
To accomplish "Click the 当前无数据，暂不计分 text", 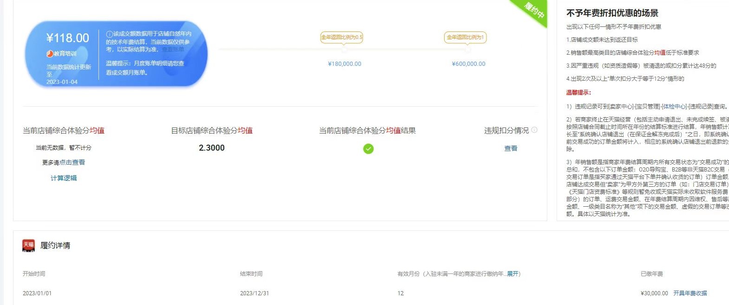I will [x=64, y=148].
